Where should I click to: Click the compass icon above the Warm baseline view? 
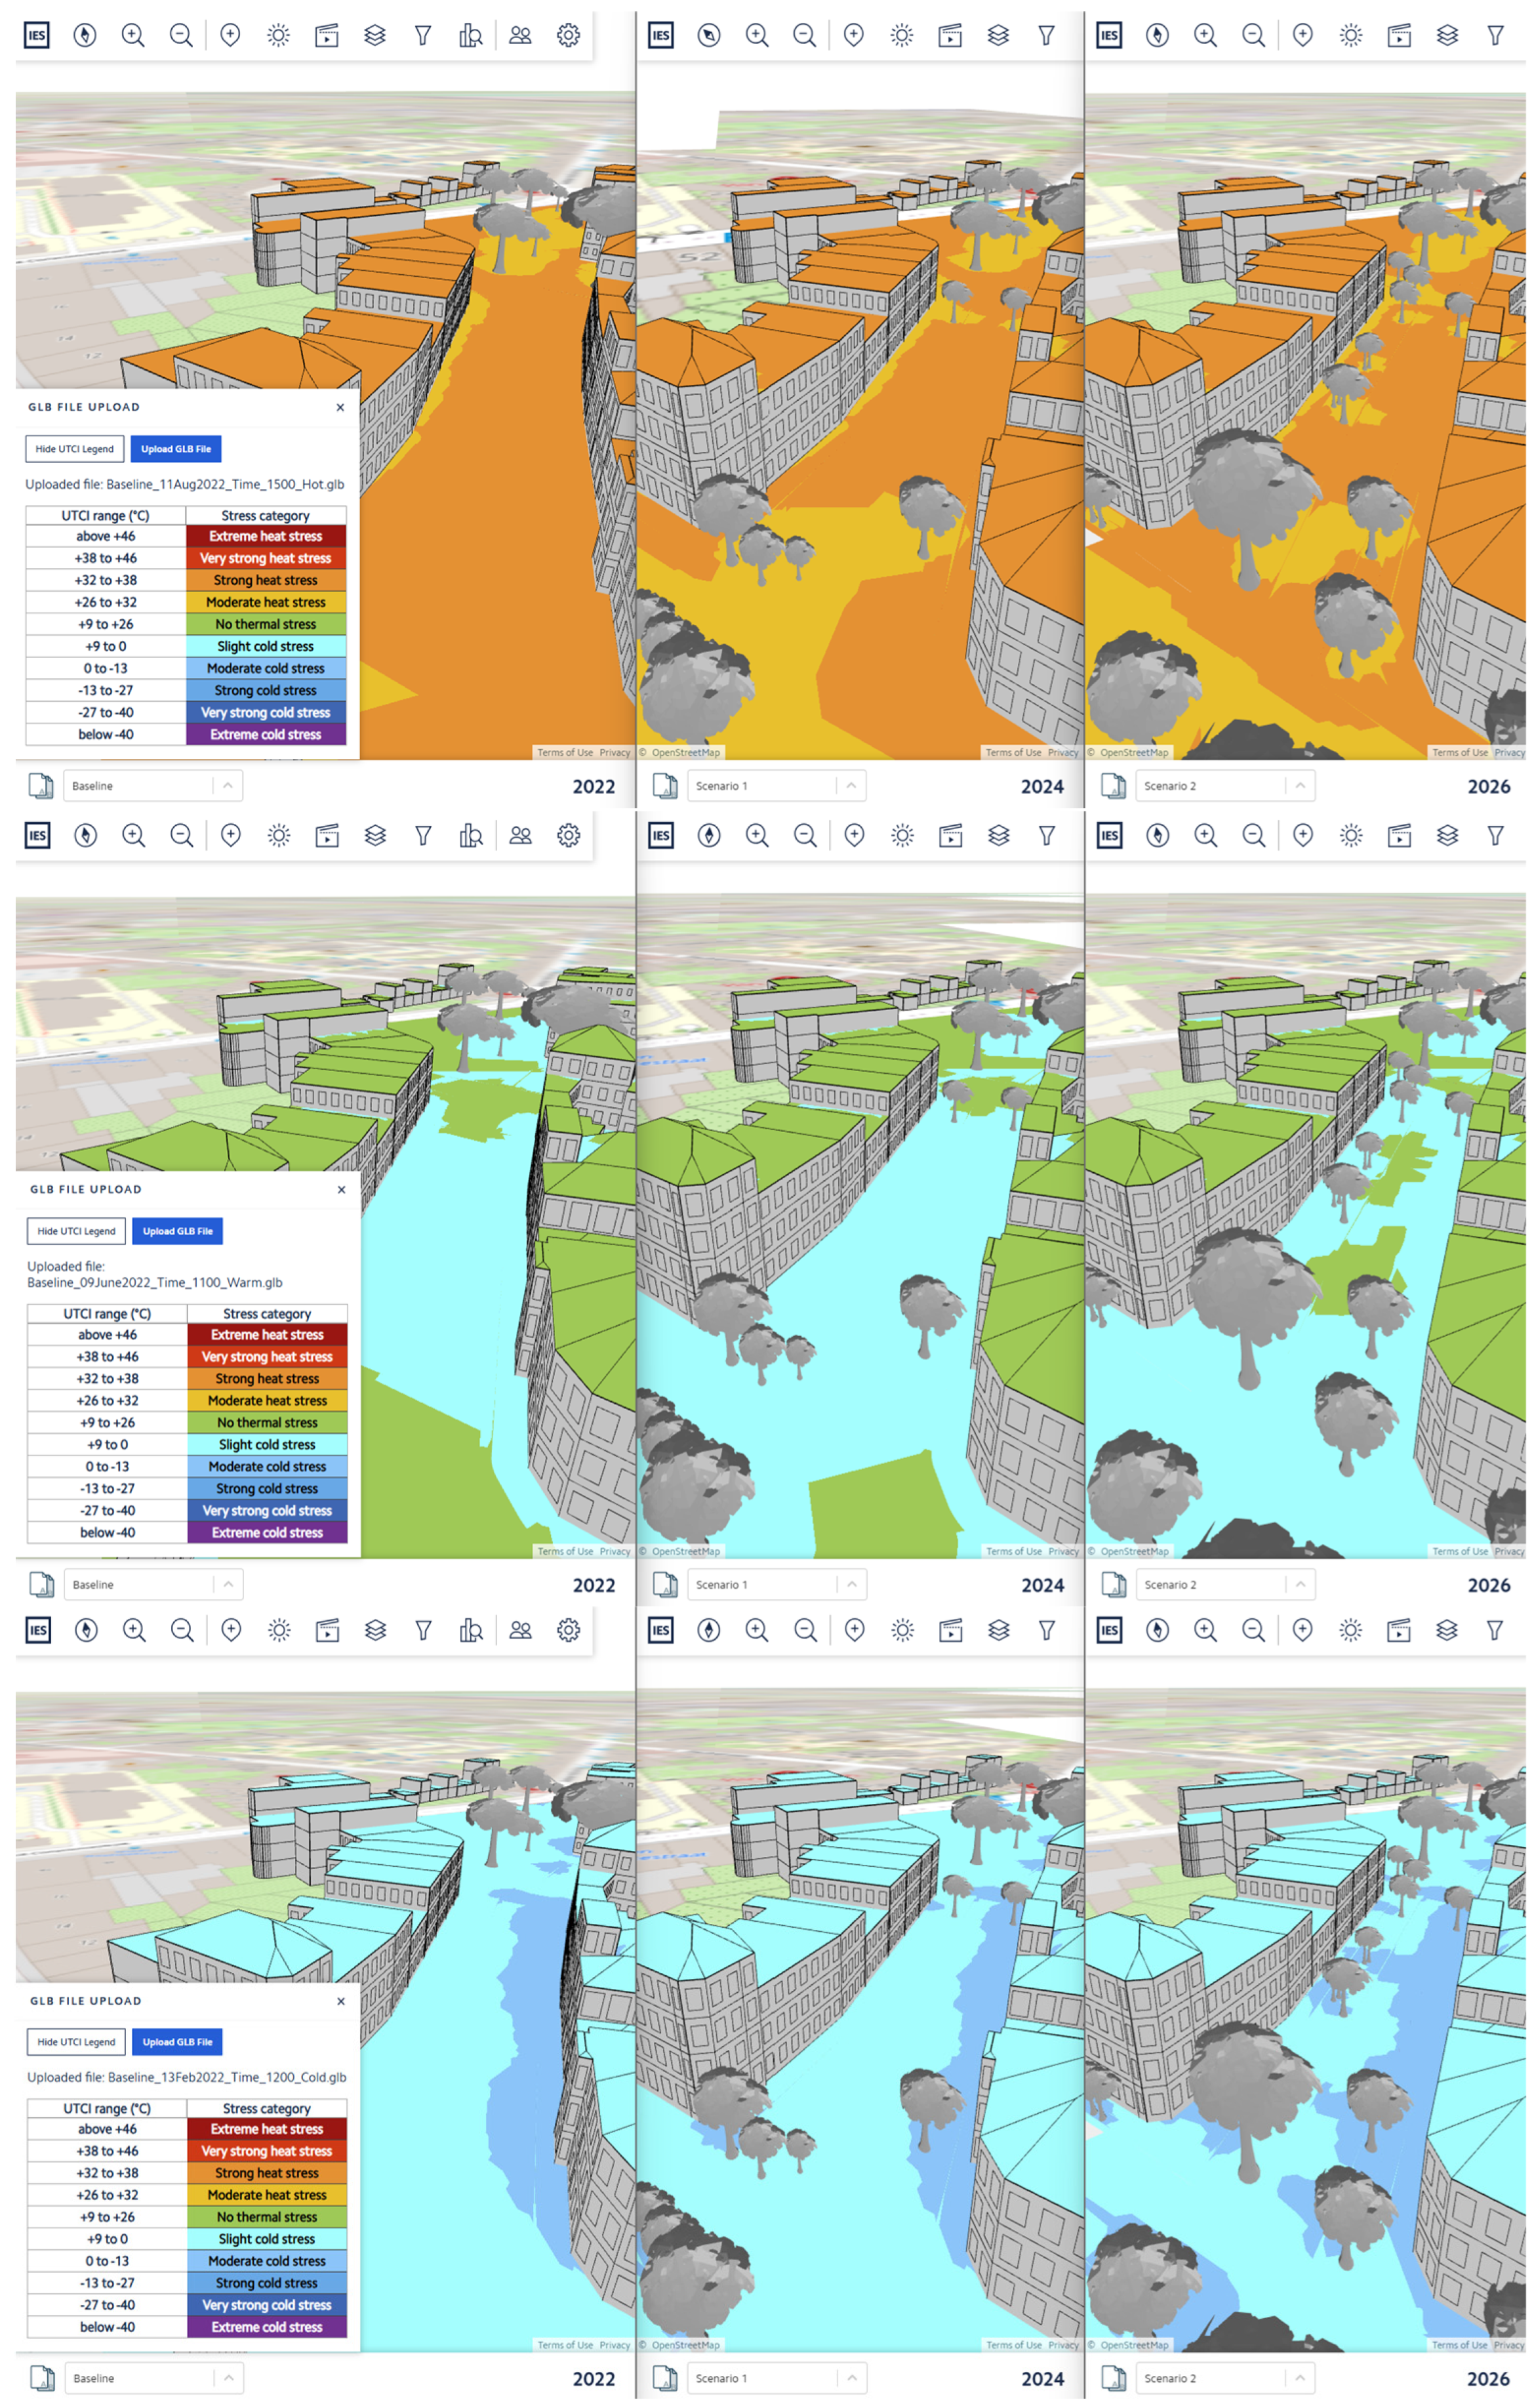coord(86,835)
